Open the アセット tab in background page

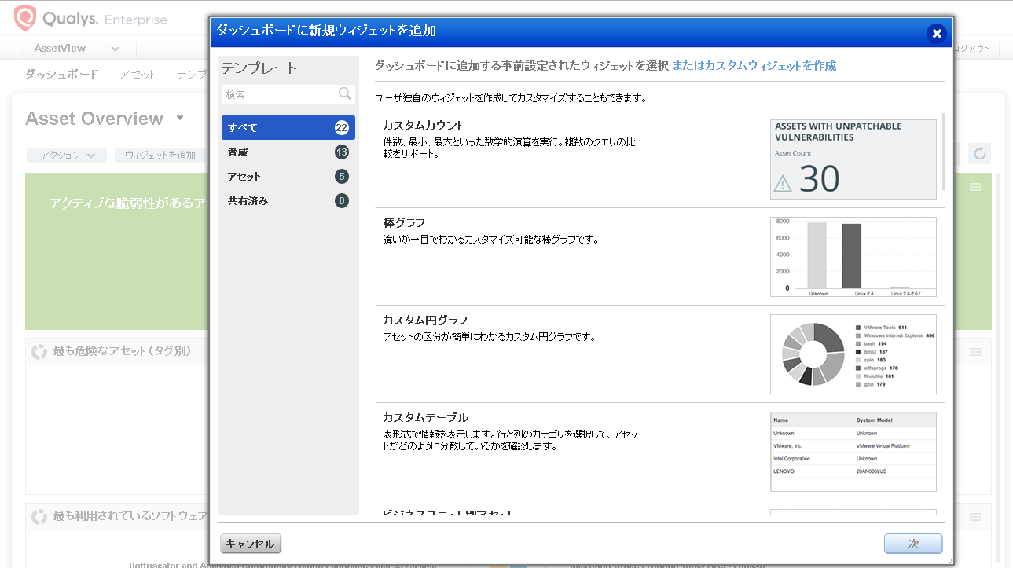pos(138,75)
